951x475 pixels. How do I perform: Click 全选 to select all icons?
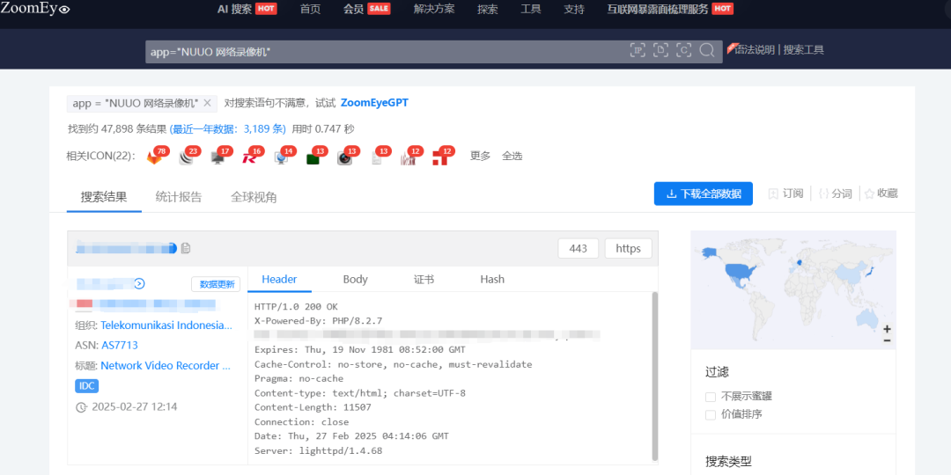(x=512, y=157)
